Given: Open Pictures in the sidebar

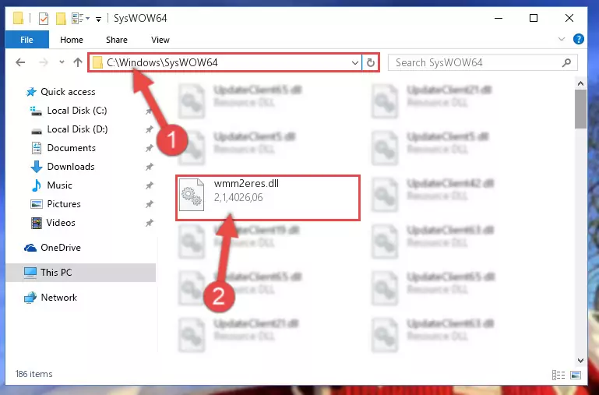Looking at the screenshot, I should click(63, 204).
